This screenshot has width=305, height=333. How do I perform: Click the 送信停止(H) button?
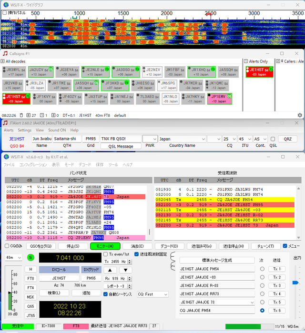point(234,246)
